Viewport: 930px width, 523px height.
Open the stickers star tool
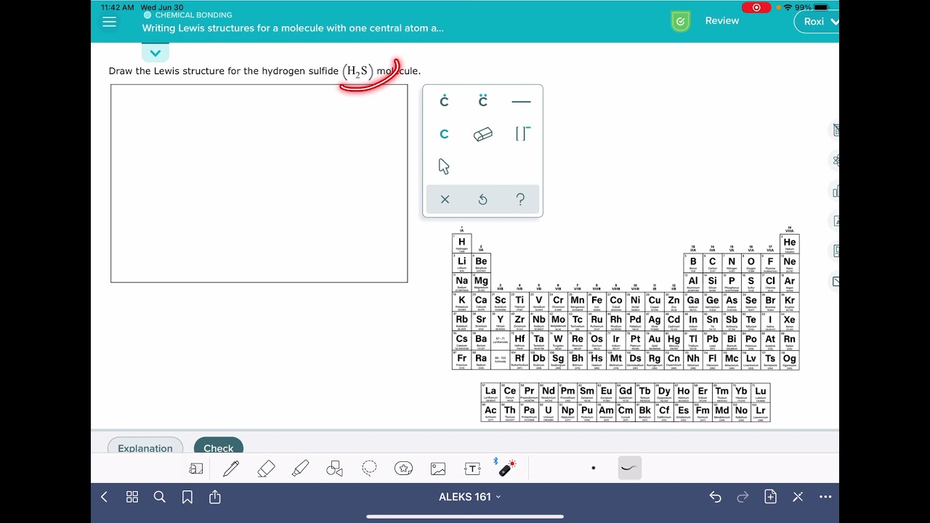(x=403, y=469)
